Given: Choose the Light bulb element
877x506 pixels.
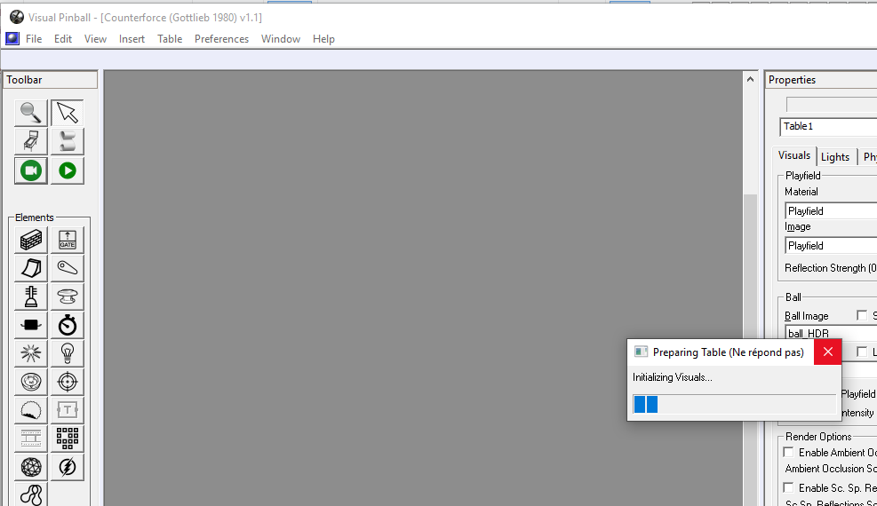Looking at the screenshot, I should (x=68, y=353).
